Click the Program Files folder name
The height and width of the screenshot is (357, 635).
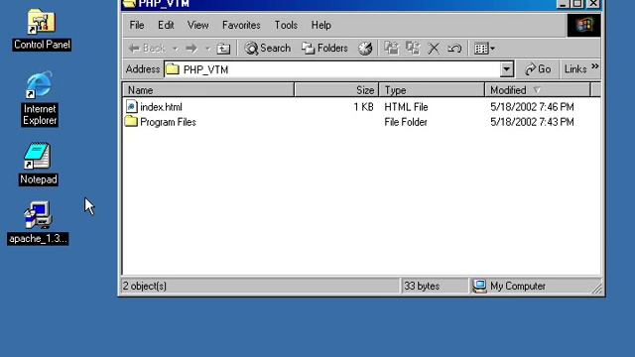pyautogui.click(x=168, y=122)
